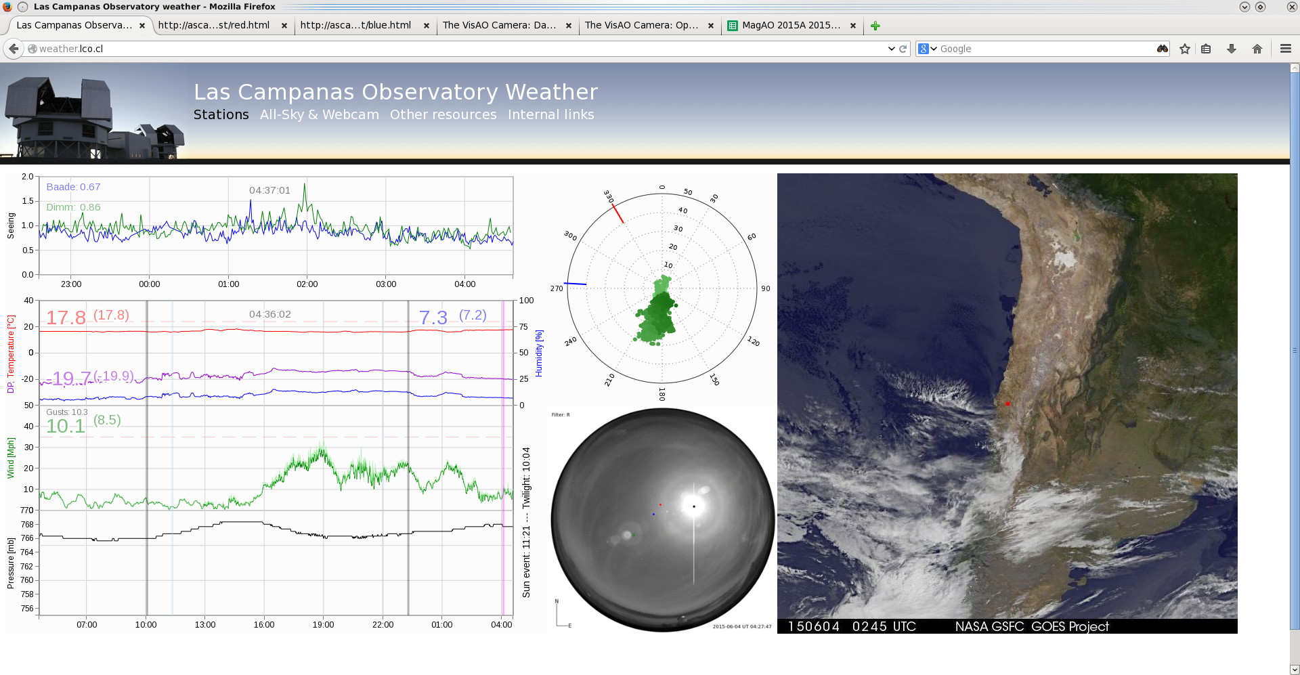The width and height of the screenshot is (1300, 675).
Task: Click the all-sky camera image
Action: coord(662,520)
